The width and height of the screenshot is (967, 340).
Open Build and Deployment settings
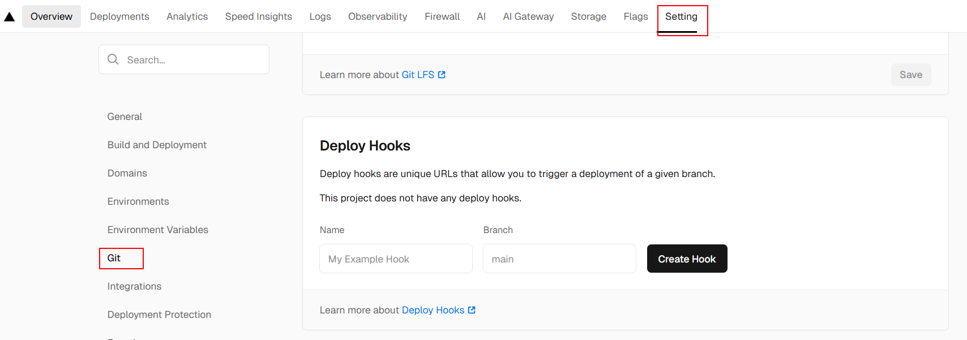(x=157, y=145)
